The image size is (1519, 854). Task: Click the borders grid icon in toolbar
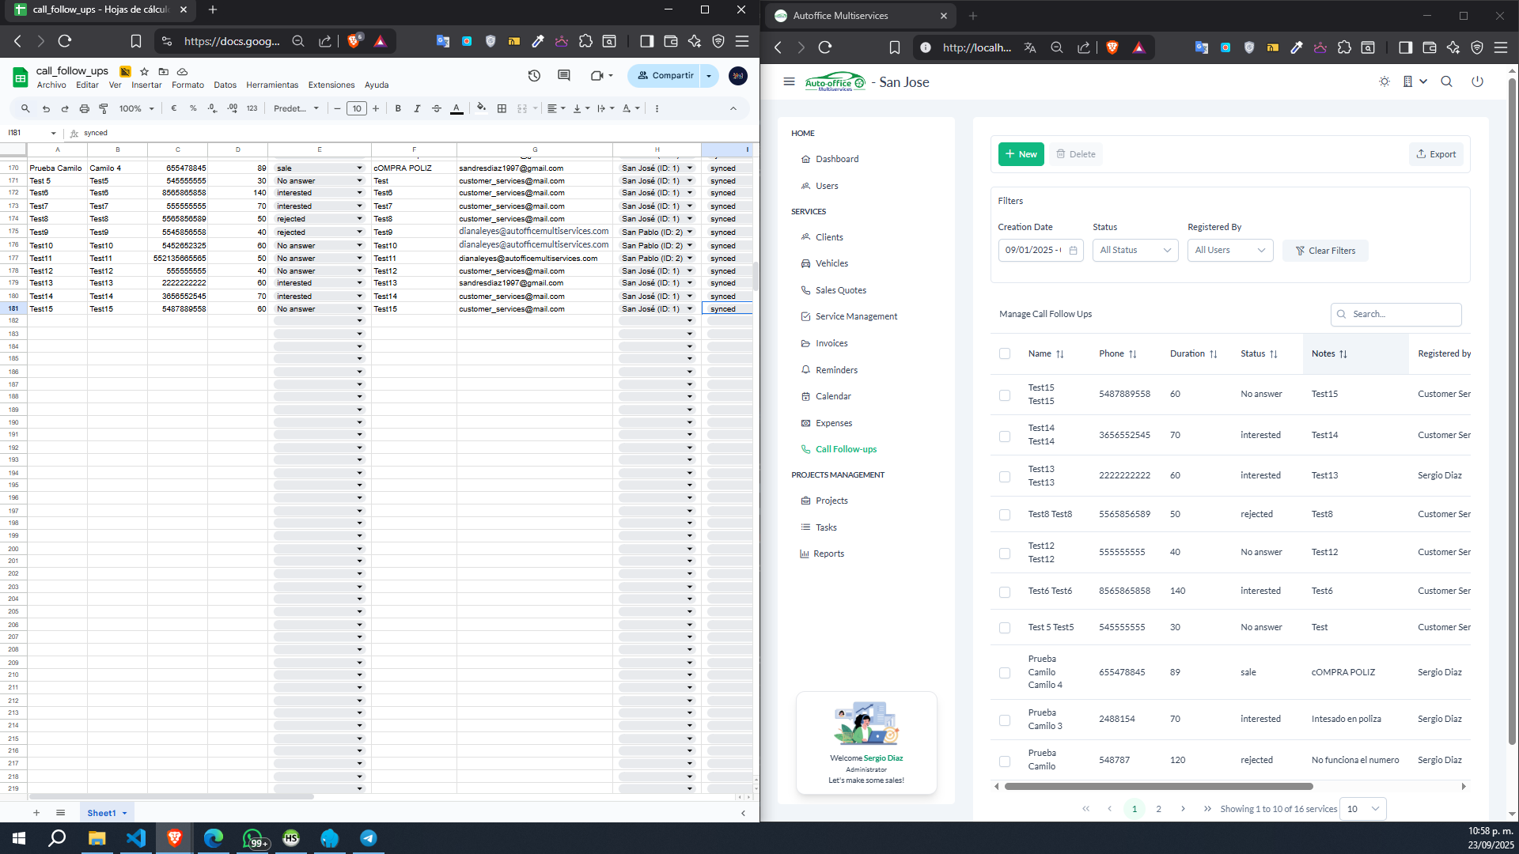[x=502, y=108]
